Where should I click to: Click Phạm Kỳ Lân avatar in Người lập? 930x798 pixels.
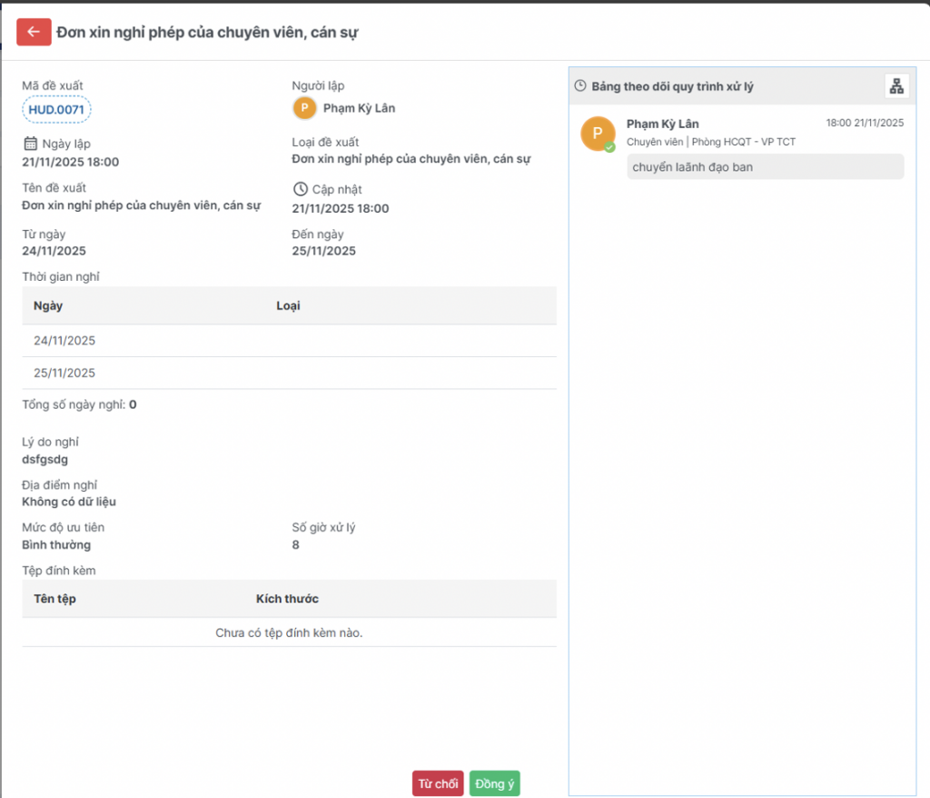[303, 108]
